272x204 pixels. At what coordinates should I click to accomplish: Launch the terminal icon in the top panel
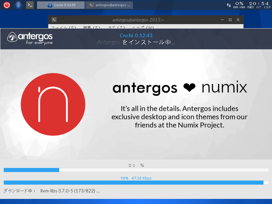pyautogui.click(x=30, y=5)
